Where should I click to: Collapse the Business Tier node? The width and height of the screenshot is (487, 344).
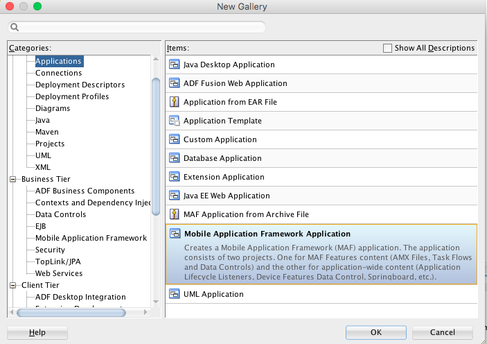(12, 179)
